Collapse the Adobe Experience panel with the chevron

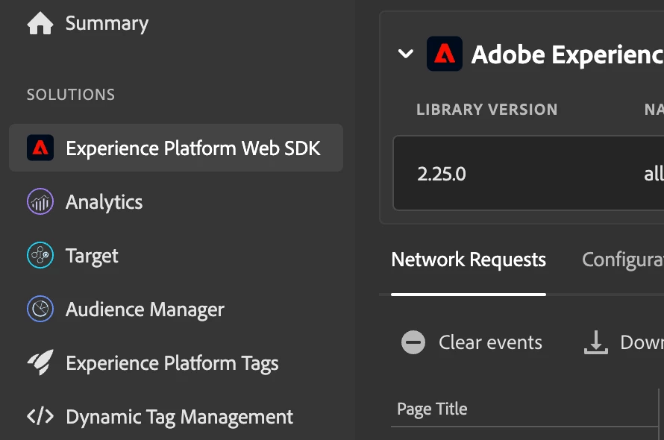(406, 54)
